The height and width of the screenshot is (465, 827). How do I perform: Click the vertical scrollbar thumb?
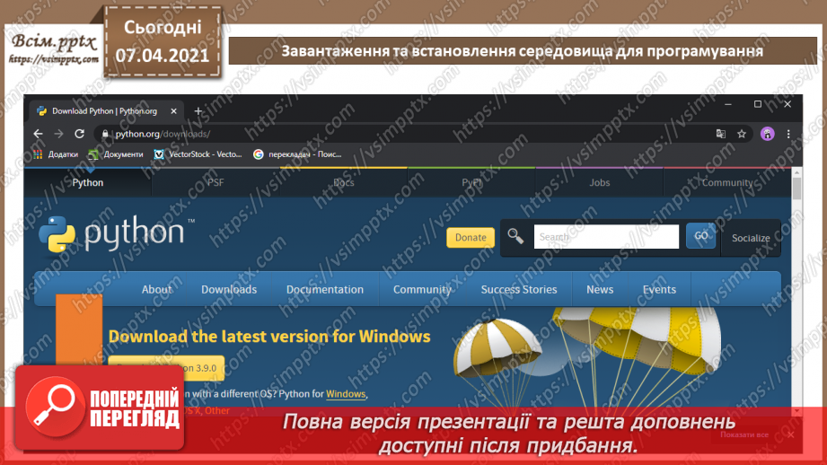[x=796, y=189]
